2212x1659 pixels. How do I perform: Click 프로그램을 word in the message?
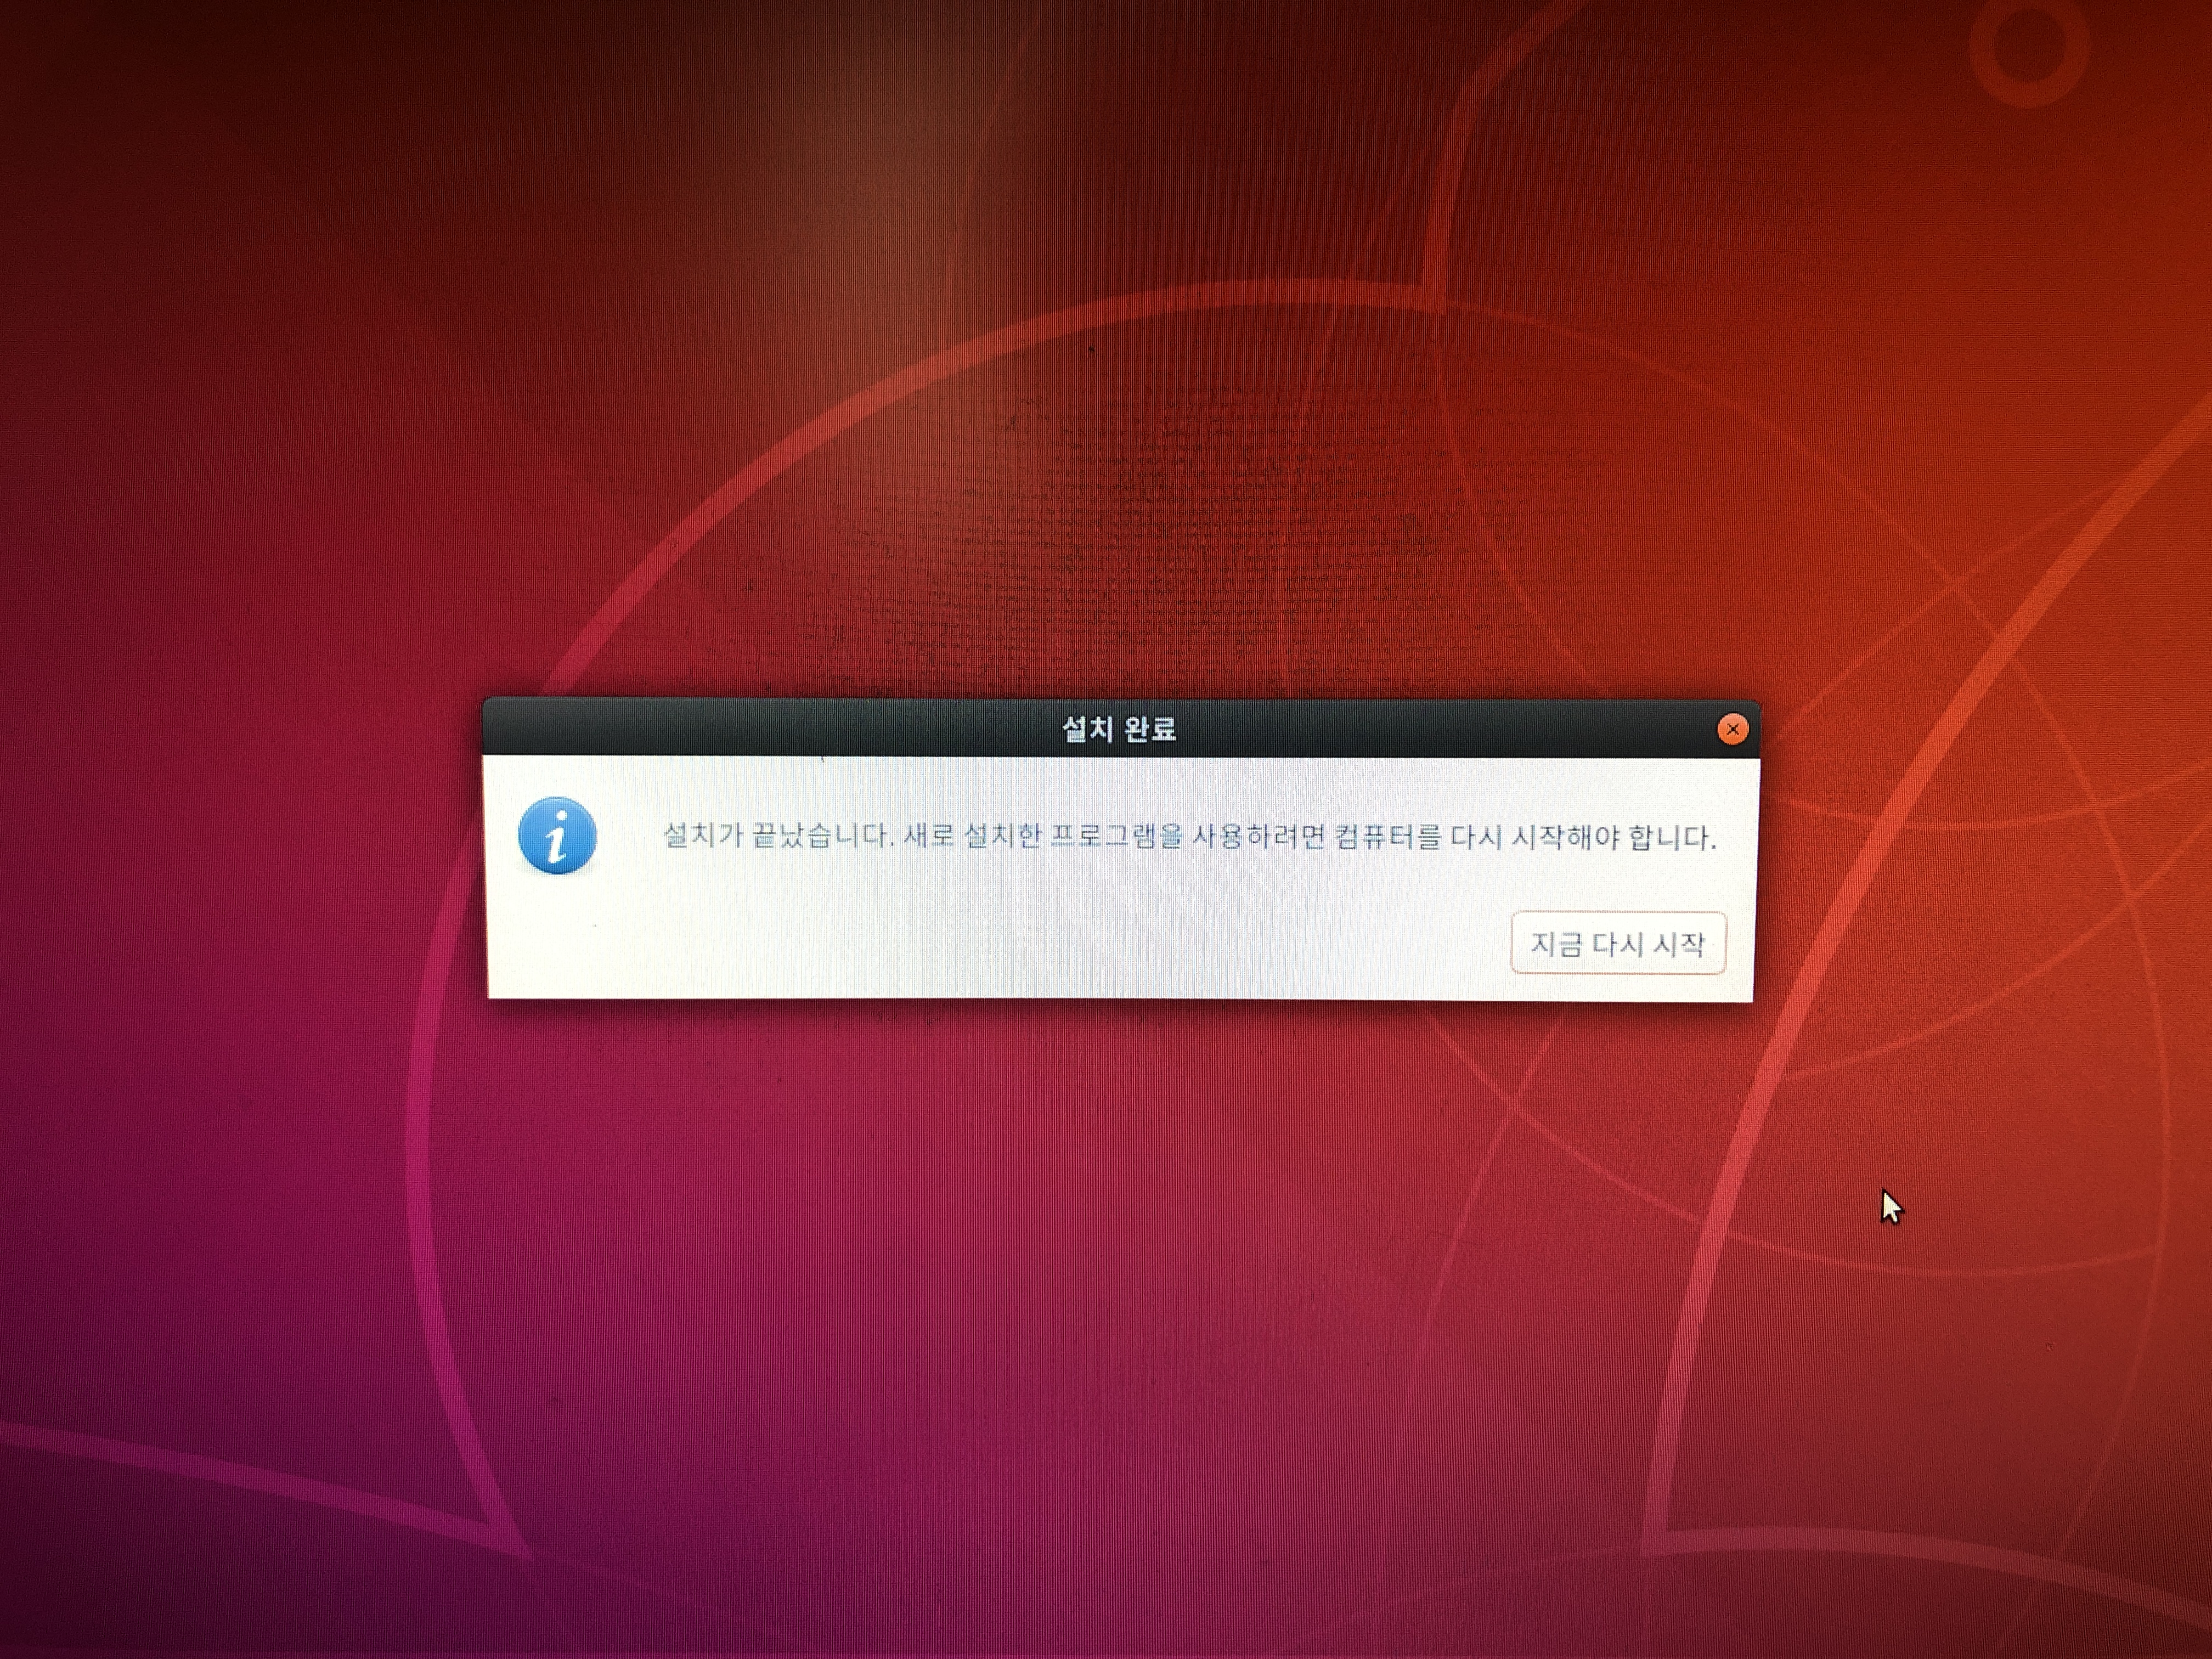(x=1116, y=836)
